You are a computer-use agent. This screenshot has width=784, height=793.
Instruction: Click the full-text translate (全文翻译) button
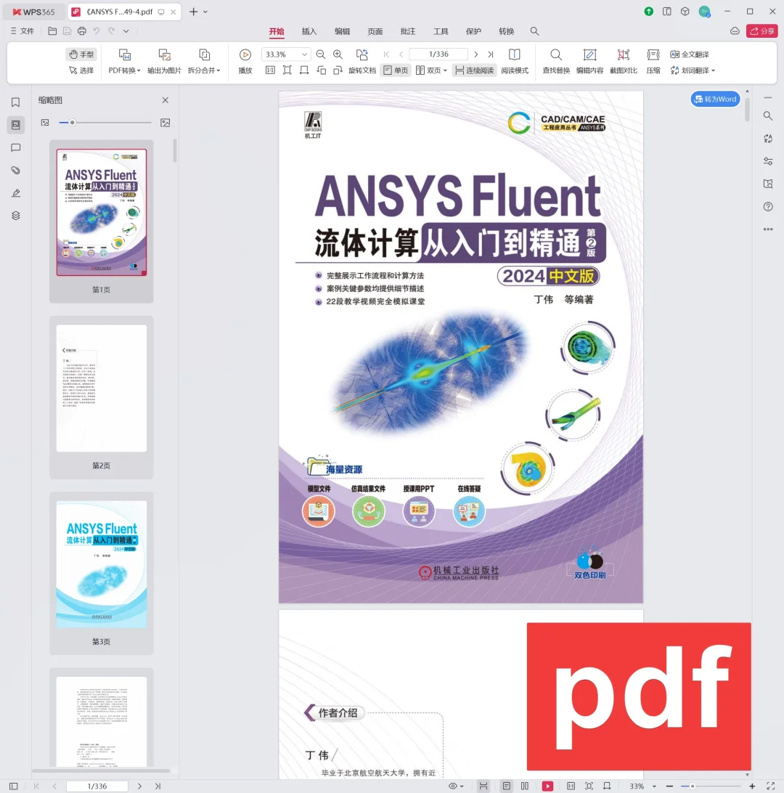[x=690, y=54]
